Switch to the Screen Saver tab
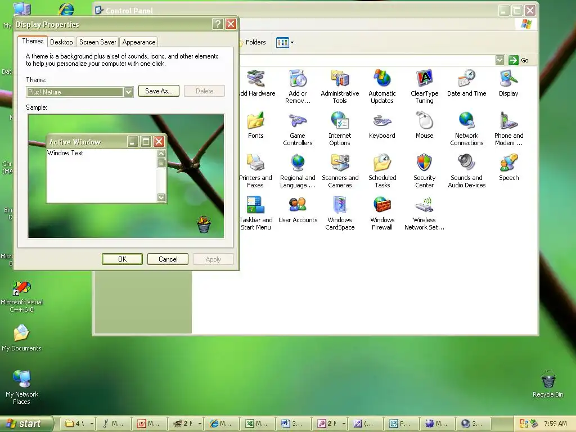This screenshot has width=576, height=432. (98, 42)
